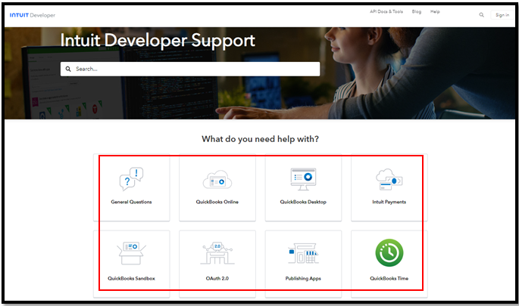Click the header search magnifier icon
Screen dimensions: 519x306
tap(481, 15)
